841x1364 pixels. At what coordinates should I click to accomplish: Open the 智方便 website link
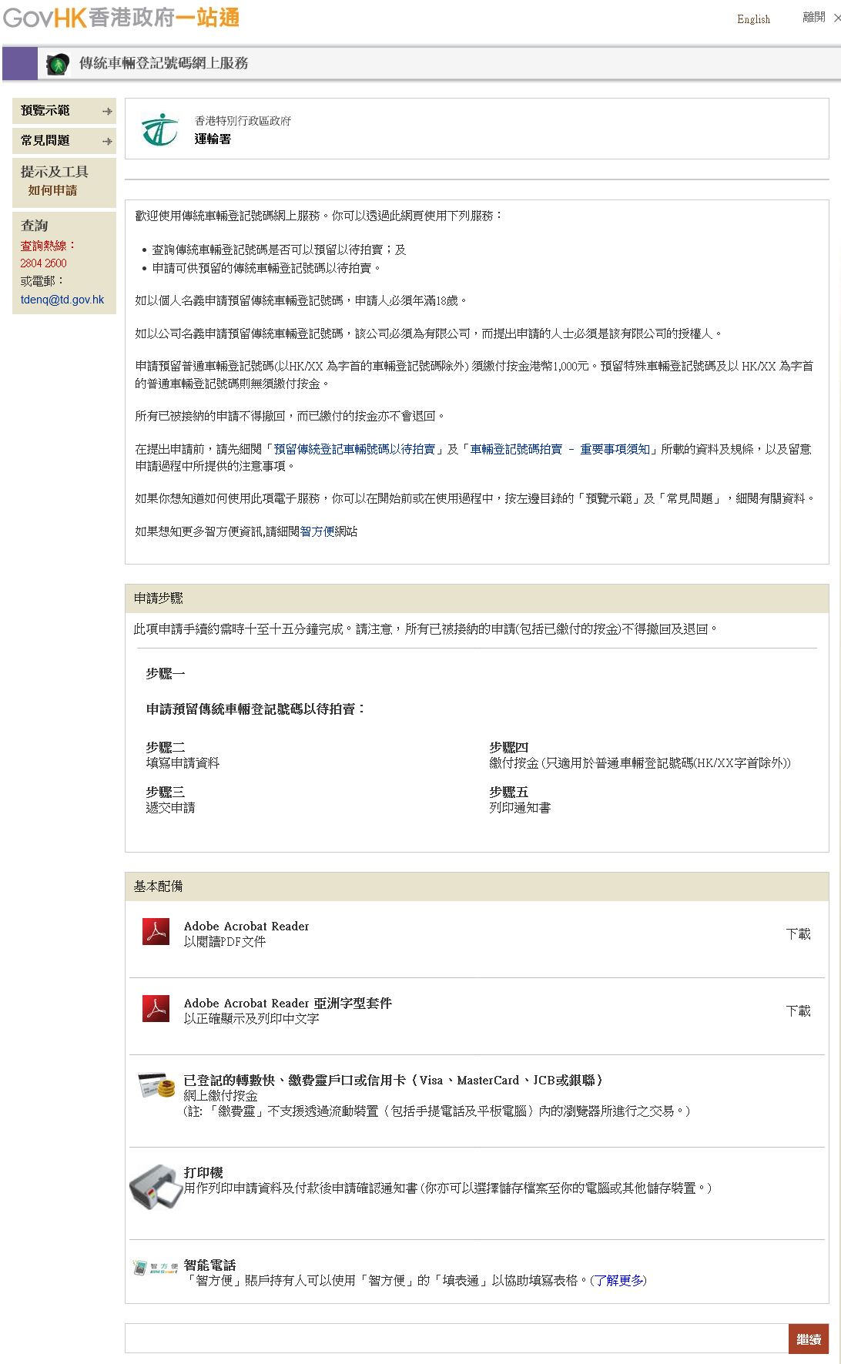317,531
